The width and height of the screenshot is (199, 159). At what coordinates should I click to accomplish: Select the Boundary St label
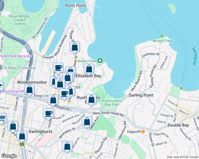coord(67,133)
